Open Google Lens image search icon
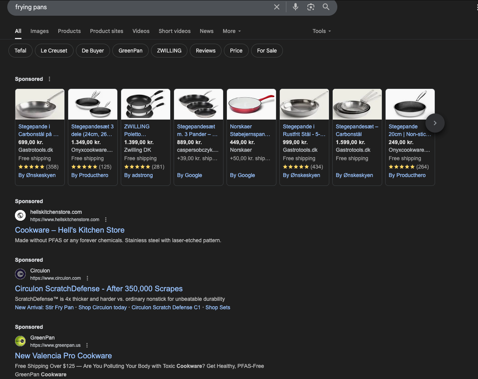Screen dimensions: 478x379 point(311,7)
